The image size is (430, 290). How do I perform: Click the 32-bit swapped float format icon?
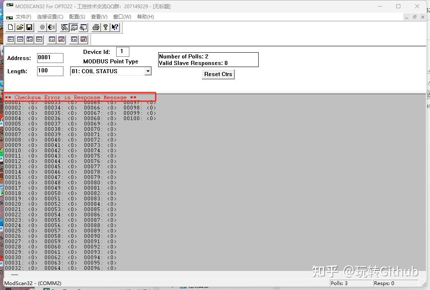coord(61,39)
